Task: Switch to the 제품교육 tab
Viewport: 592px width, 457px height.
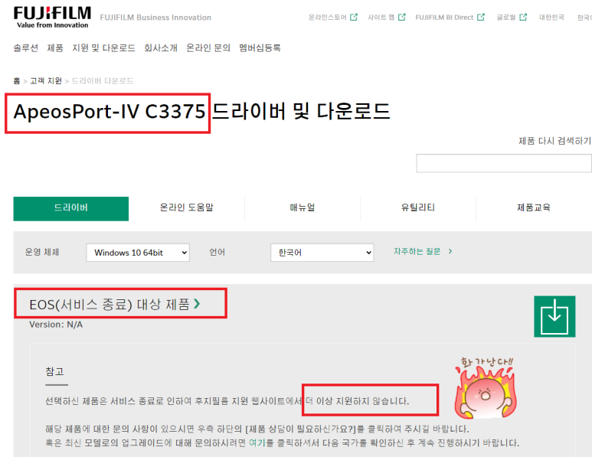Action: click(x=534, y=208)
